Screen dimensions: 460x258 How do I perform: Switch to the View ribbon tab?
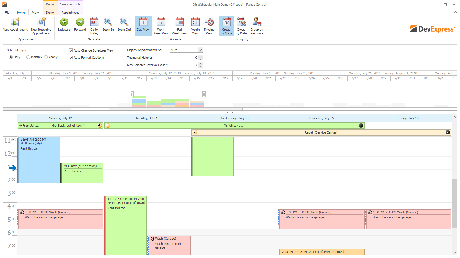tap(35, 13)
